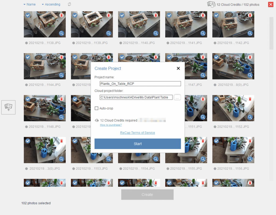Click inside the Project name input field
This screenshot has width=276, height=215.
pos(140,84)
